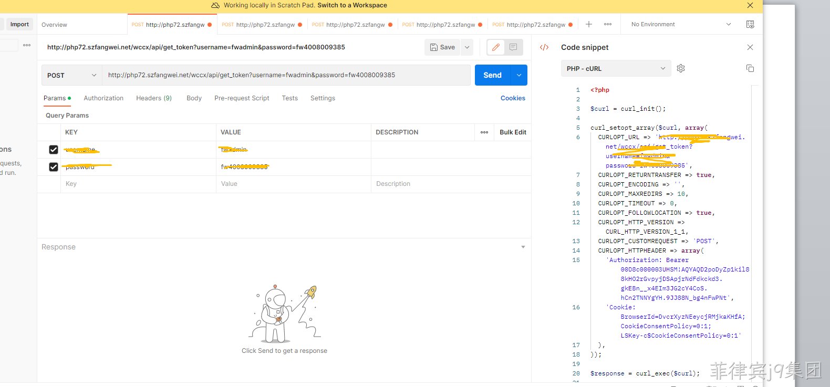Click the Scratch Pad cloud-offline icon
This screenshot has height=387, width=830.
tap(215, 5)
